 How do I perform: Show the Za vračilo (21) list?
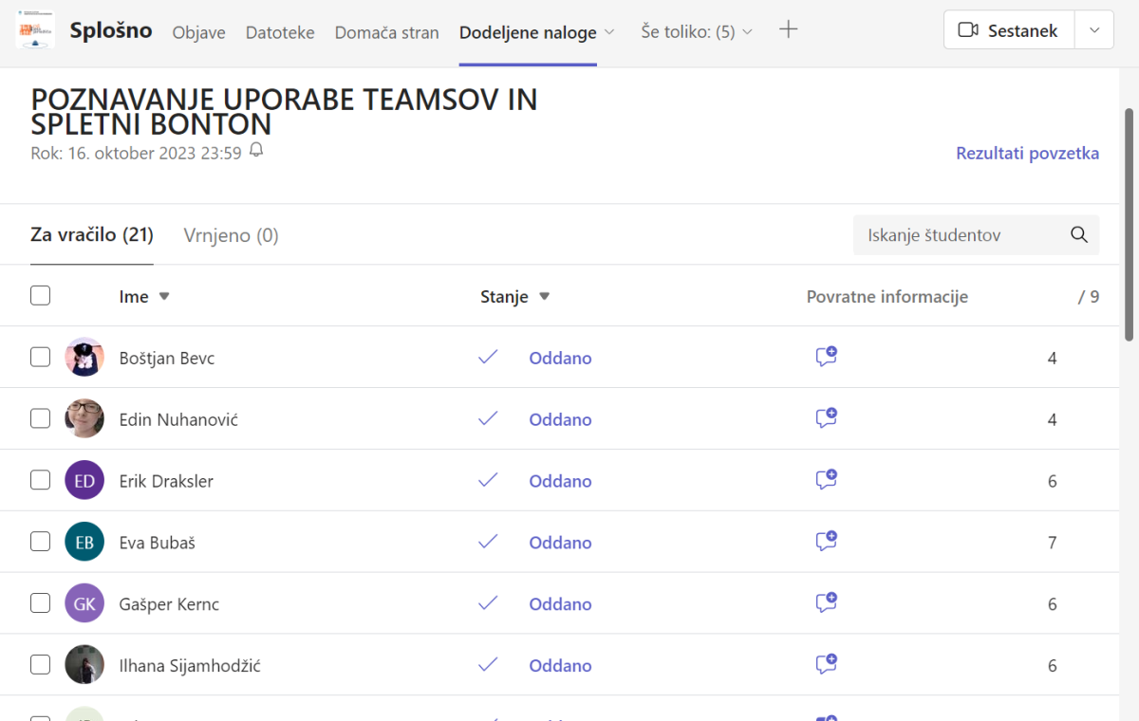pyautogui.click(x=92, y=234)
